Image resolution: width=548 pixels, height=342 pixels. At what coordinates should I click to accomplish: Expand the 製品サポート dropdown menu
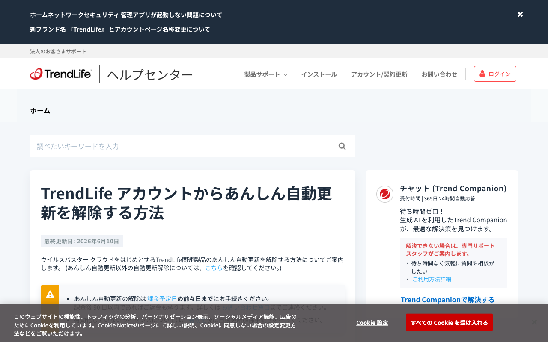pyautogui.click(x=265, y=74)
